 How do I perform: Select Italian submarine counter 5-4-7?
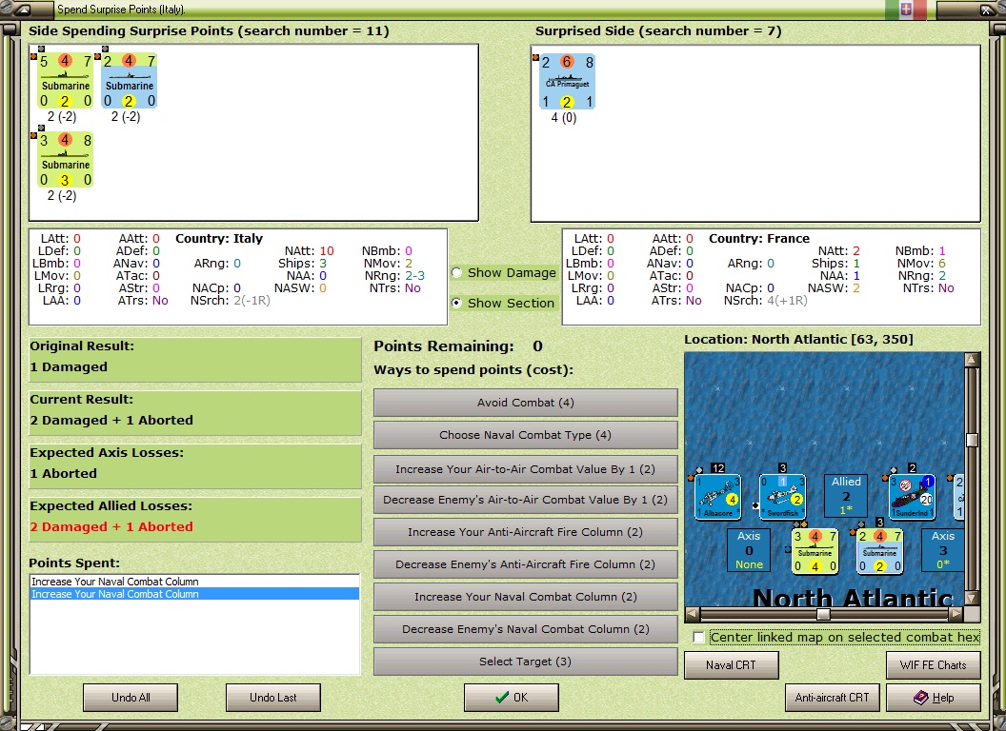(x=65, y=81)
